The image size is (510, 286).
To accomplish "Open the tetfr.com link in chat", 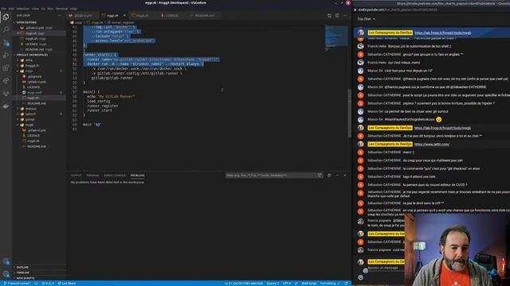I will point(432,144).
